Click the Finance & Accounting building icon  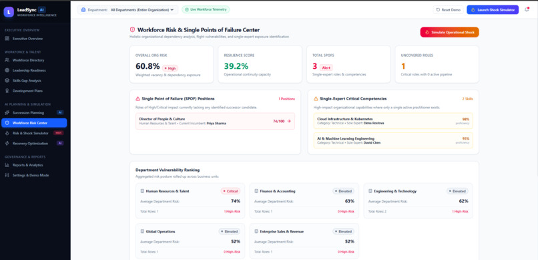click(x=256, y=191)
